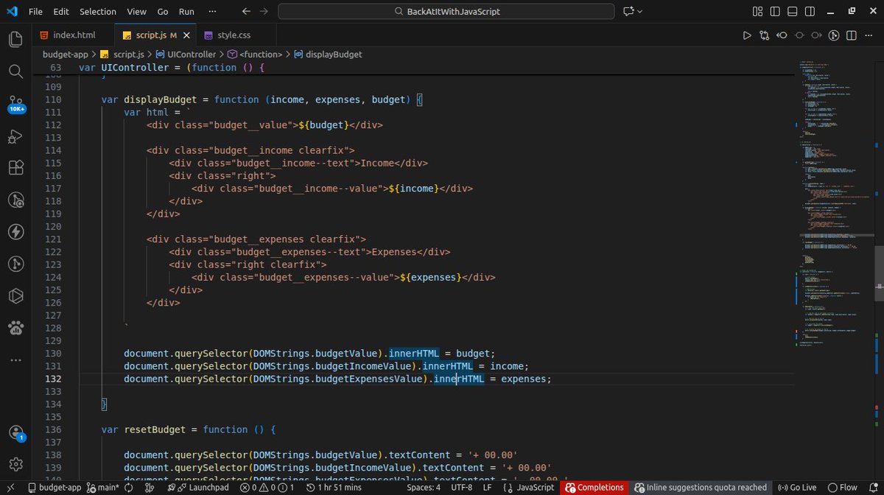The image size is (884, 495).
Task: Toggle the bottom Panel visibility
Action: (x=793, y=12)
